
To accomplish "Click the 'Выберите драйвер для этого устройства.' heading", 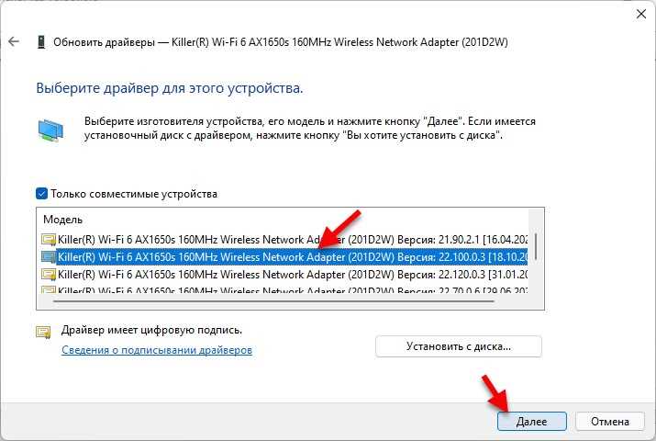I will [170, 88].
